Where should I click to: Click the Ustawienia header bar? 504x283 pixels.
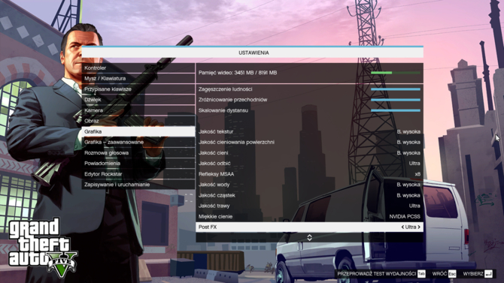click(x=253, y=53)
